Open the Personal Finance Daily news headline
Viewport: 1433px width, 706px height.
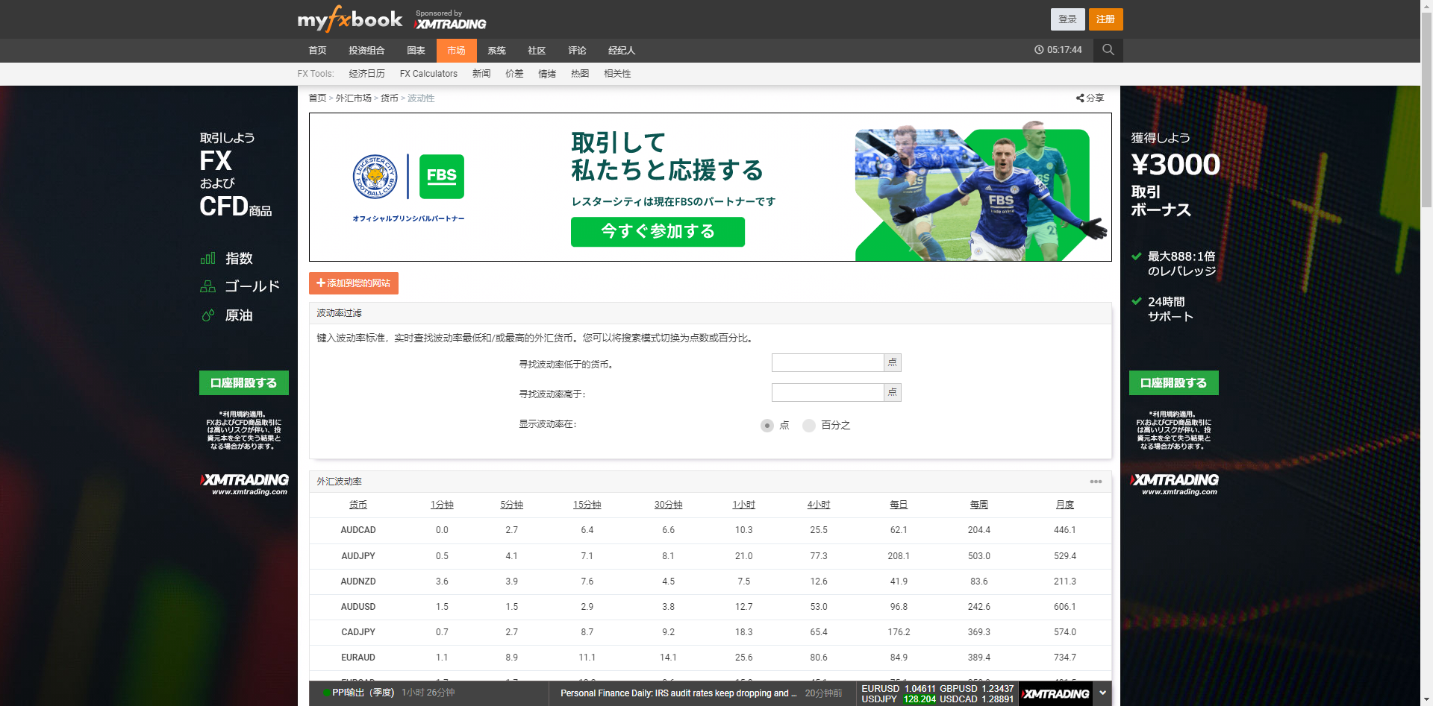[678, 693]
